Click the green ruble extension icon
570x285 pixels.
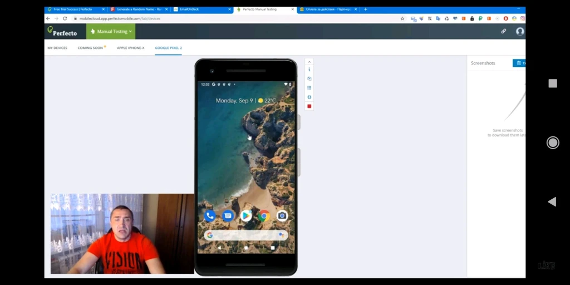pyautogui.click(x=480, y=18)
